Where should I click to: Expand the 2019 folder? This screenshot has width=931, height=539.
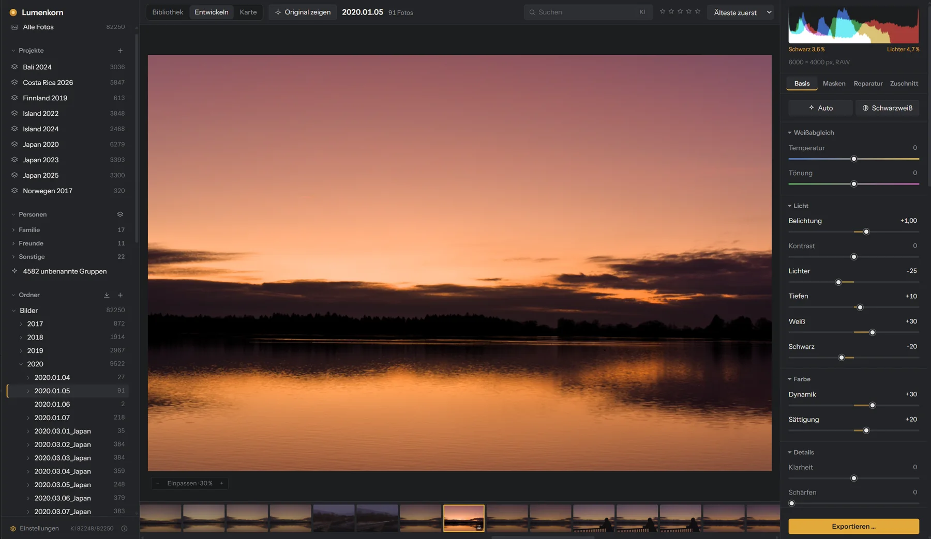click(21, 351)
